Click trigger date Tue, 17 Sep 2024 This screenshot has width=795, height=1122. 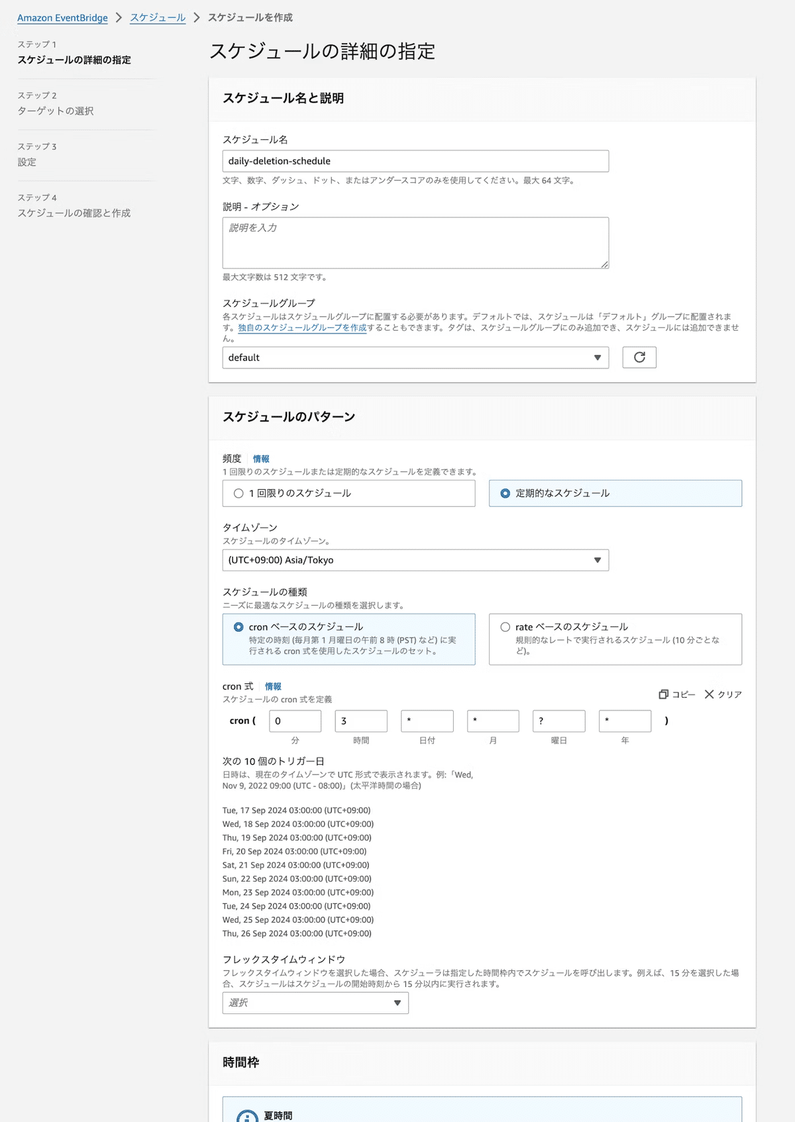click(297, 811)
